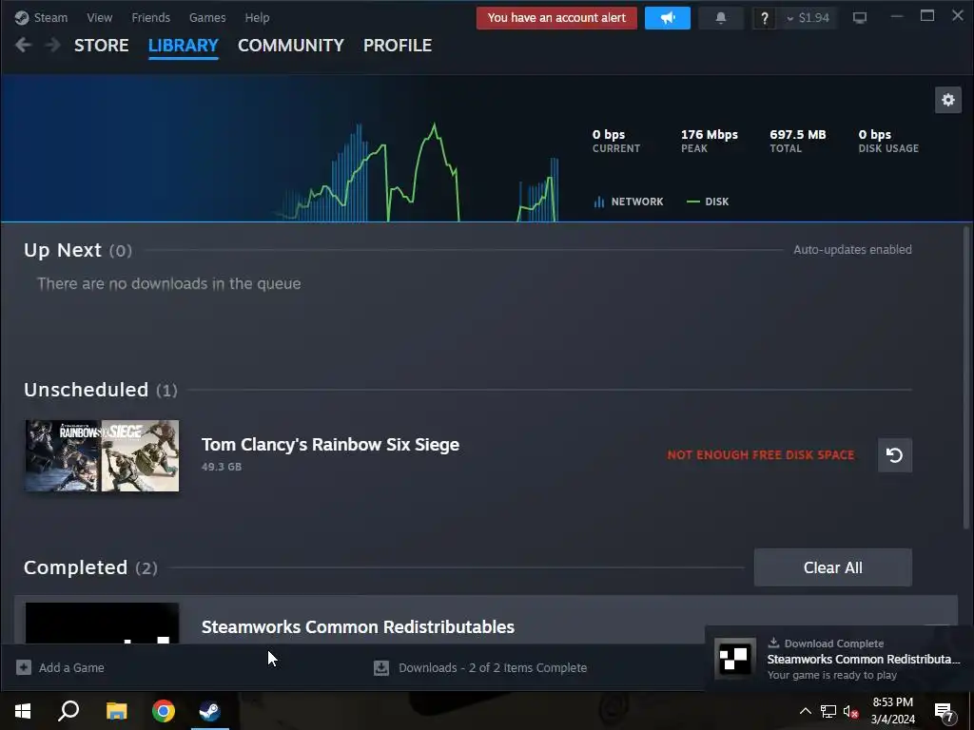Viewport: 974px width, 730px height.
Task: Click the muted volume tray icon
Action: (851, 711)
